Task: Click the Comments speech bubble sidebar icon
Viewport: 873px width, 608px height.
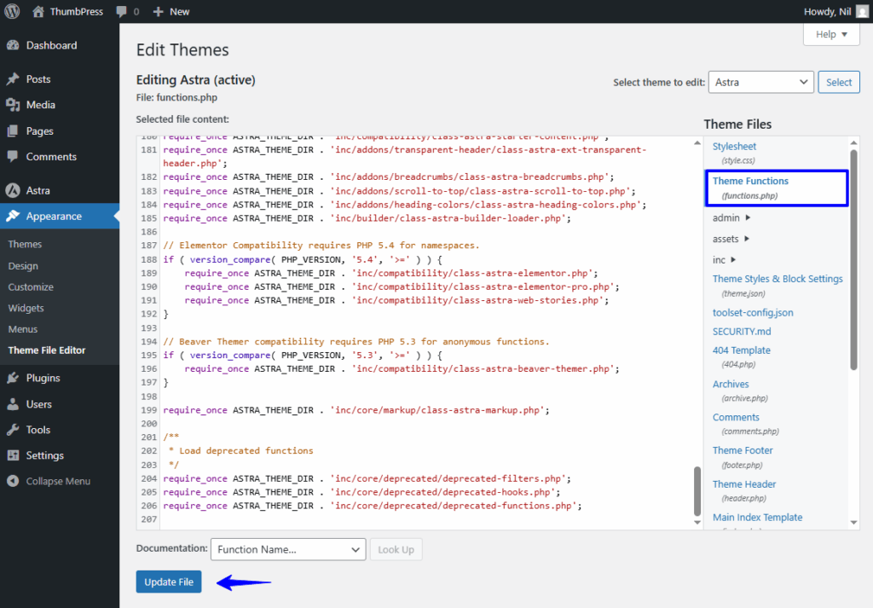Action: pyautogui.click(x=13, y=156)
